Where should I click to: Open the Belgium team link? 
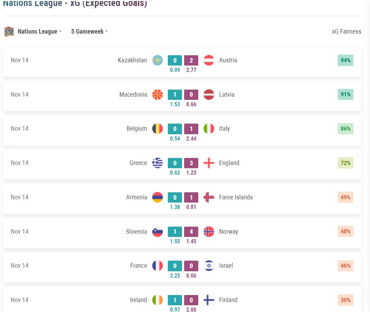click(137, 129)
